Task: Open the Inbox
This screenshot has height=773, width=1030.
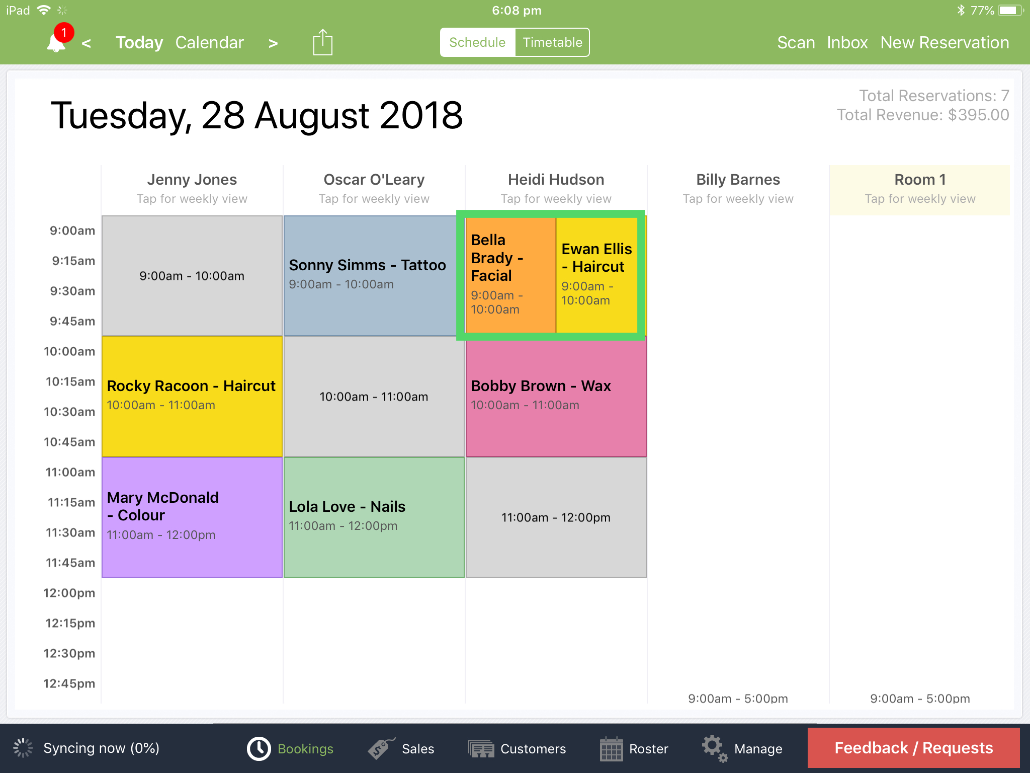Action: tap(847, 42)
